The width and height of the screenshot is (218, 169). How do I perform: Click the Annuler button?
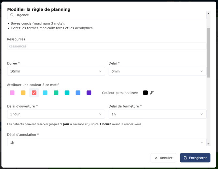(163, 158)
